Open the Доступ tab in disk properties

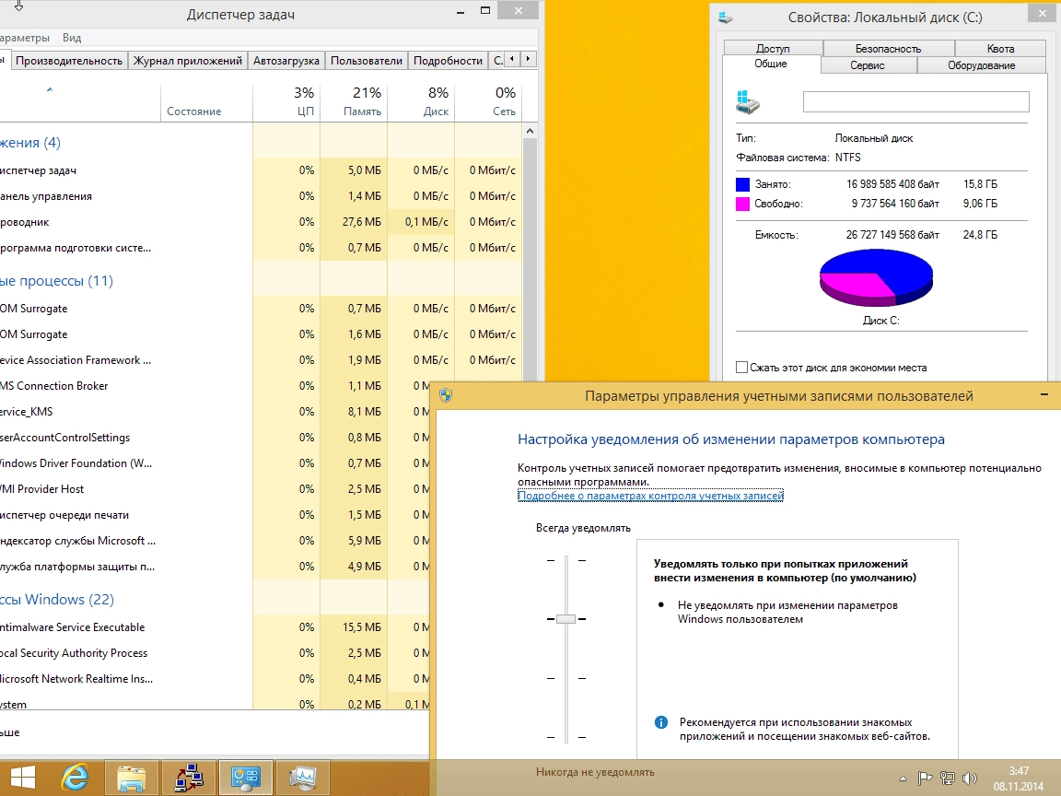click(x=773, y=49)
